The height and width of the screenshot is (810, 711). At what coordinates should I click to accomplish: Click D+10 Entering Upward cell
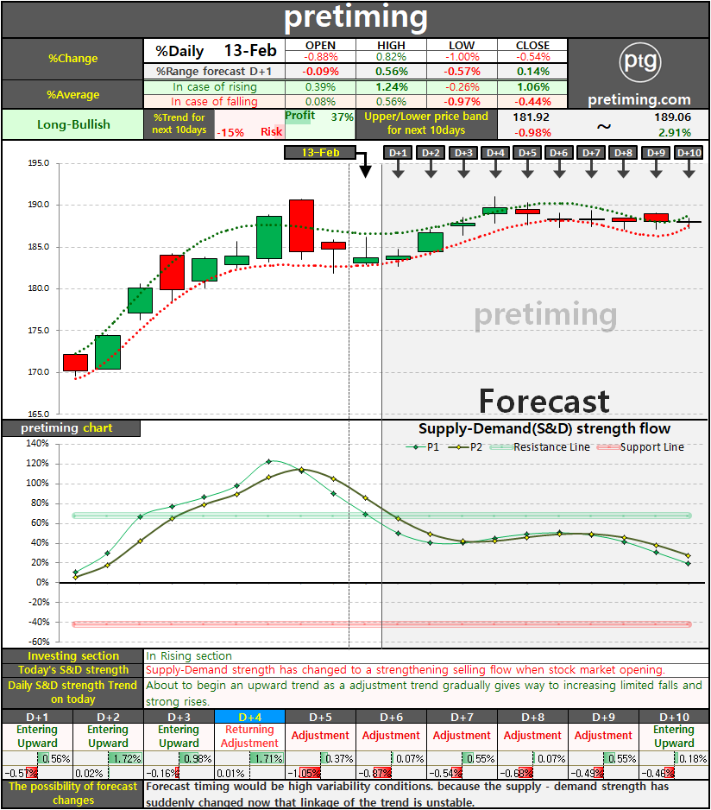pyautogui.click(x=674, y=737)
